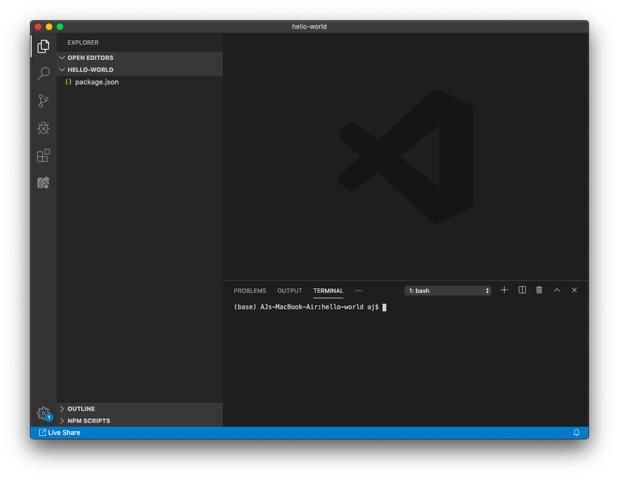
Task: Collapse the Open Editors section
Action: point(90,58)
